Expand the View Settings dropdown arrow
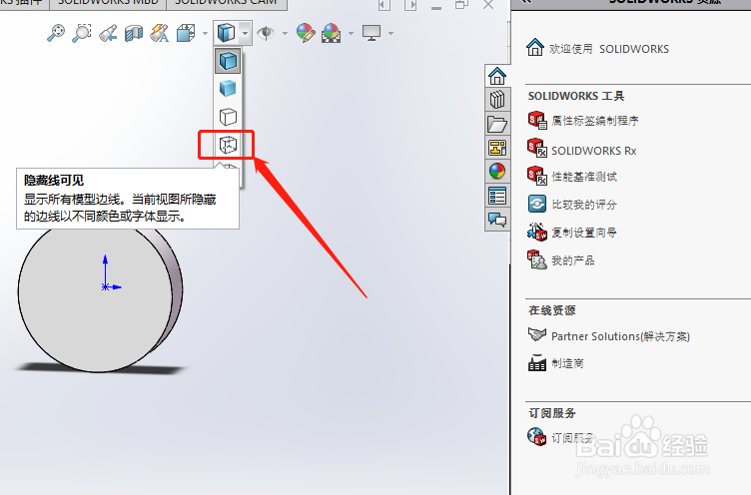Viewport: 751px width, 495px height. (x=390, y=34)
